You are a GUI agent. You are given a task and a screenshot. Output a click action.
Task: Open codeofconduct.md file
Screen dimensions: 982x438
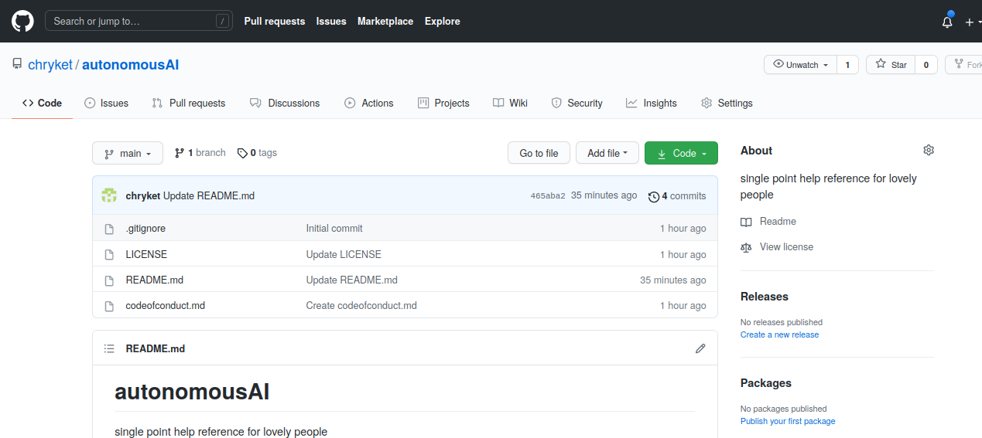point(166,305)
